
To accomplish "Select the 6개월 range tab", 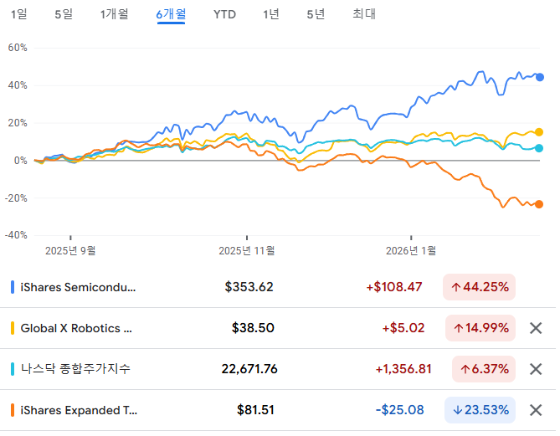I will [x=171, y=14].
